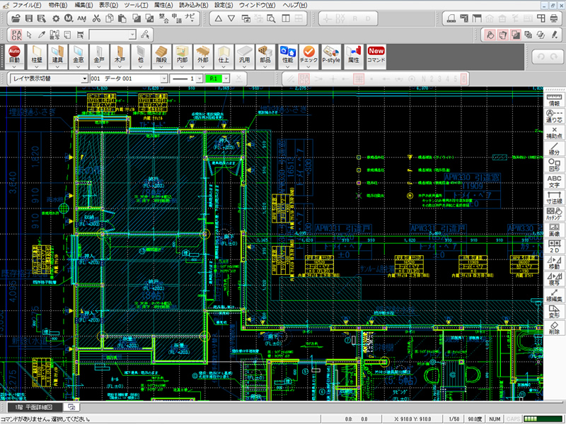Click the up triangle floor icon
The image size is (566, 424).
coord(219,18)
